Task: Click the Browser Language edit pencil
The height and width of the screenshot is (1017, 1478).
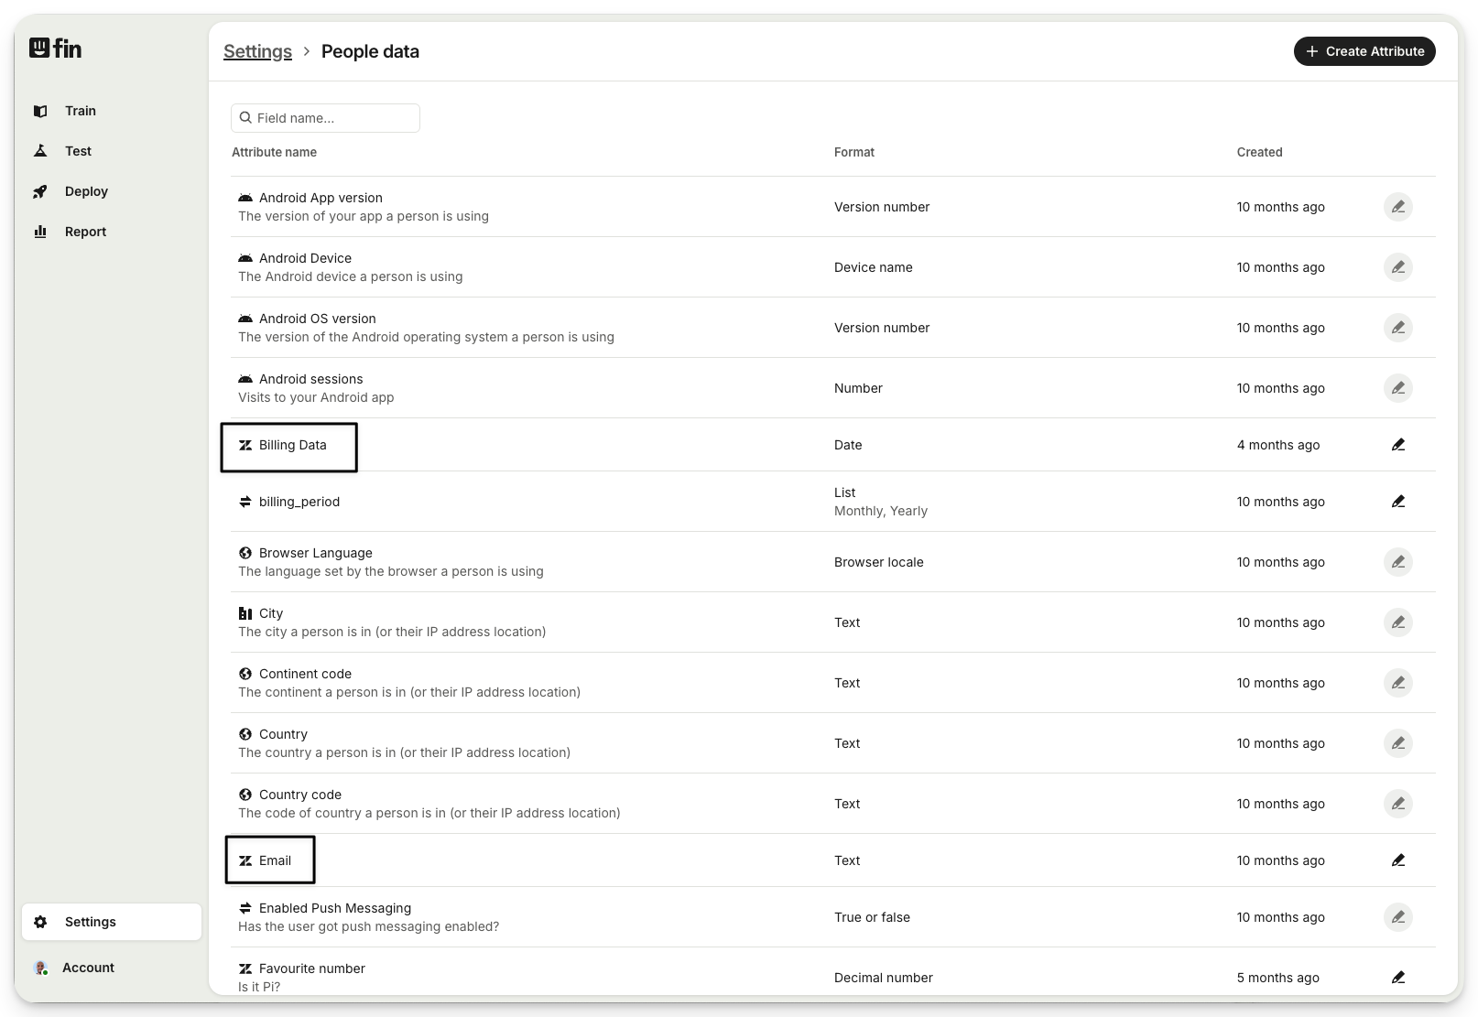Action: [x=1397, y=562]
